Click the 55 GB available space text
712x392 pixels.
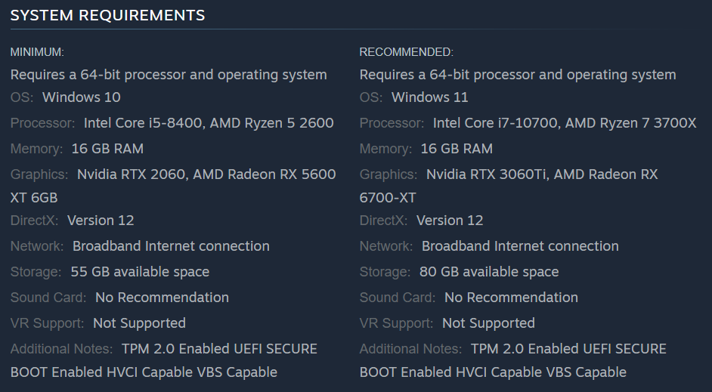click(140, 272)
